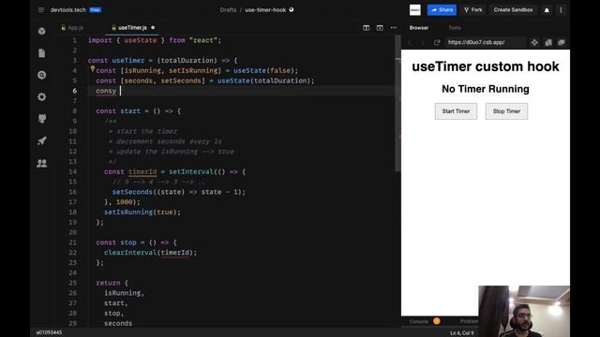Click the lightbulb quick-fix icon on line 4
This screenshot has width=600, height=337.
point(92,69)
